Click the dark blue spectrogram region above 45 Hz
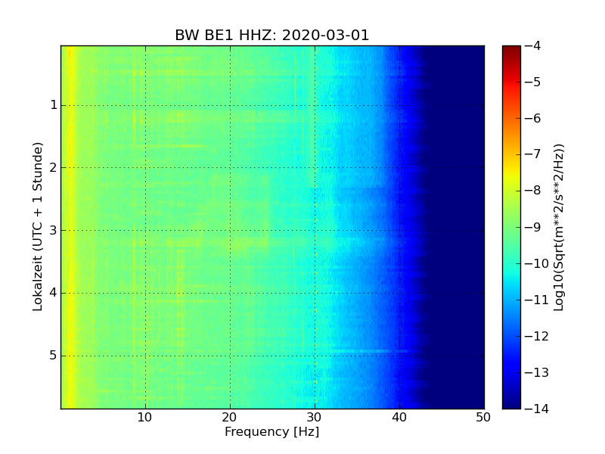 click(x=463, y=227)
